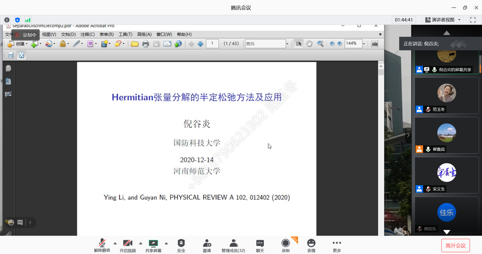This screenshot has width=482, height=254.
Task: Open the 注释(C) menu
Action: (87, 35)
